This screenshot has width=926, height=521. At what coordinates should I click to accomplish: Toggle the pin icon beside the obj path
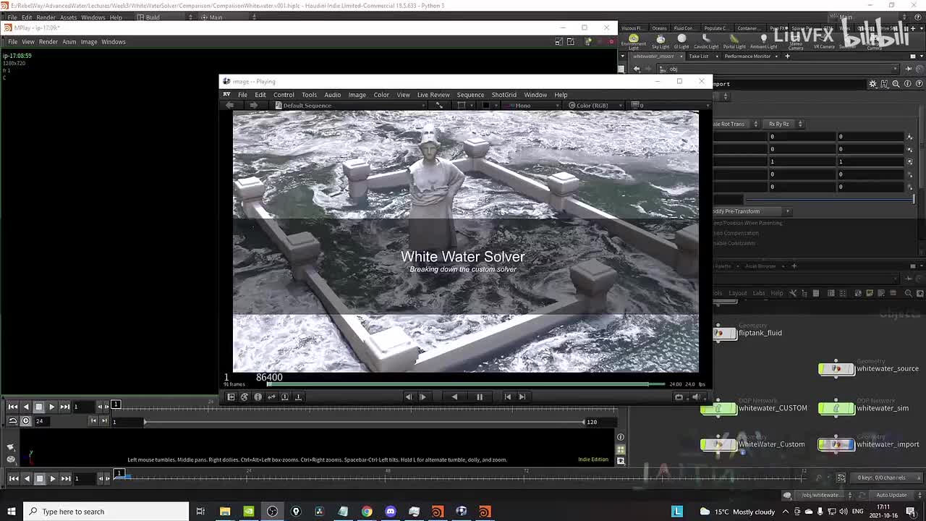909,69
